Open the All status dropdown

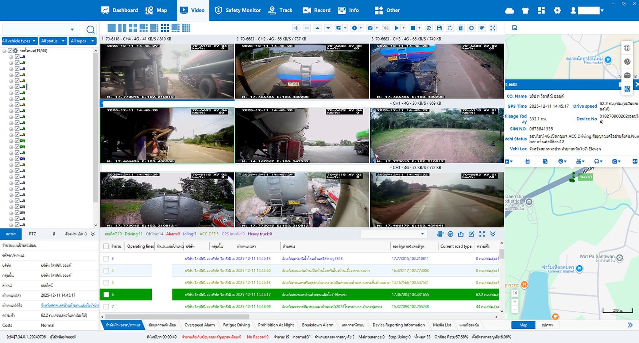click(x=53, y=41)
